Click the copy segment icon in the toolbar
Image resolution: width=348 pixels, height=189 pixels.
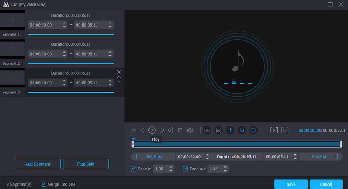[242, 130]
